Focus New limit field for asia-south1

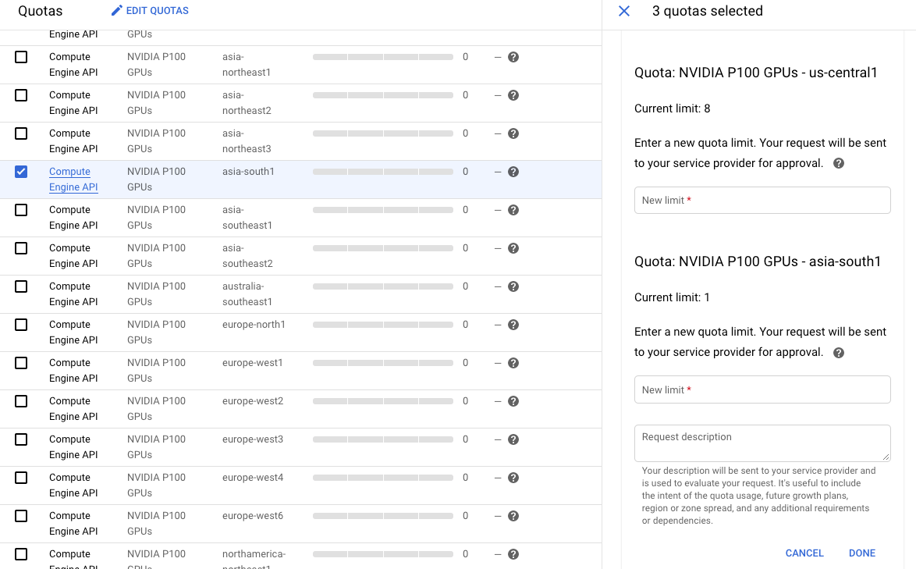762,389
